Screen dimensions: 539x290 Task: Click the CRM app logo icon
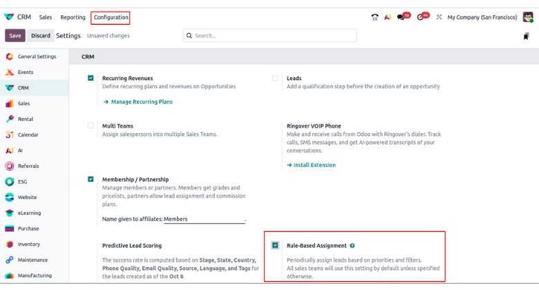(x=9, y=17)
